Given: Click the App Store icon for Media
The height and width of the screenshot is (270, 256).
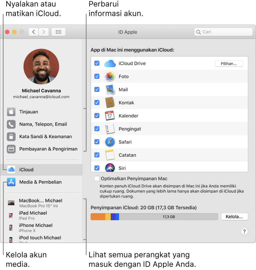Looking at the screenshot, I should click(11, 182).
